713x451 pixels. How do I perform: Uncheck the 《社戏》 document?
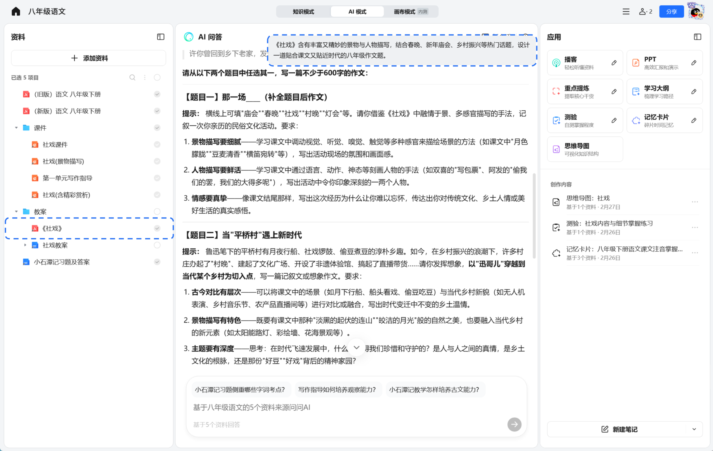coord(157,228)
